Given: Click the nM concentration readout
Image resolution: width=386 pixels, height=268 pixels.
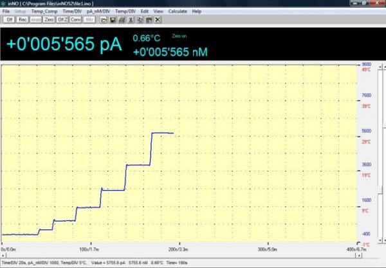Looking at the screenshot, I should pyautogui.click(x=170, y=52).
